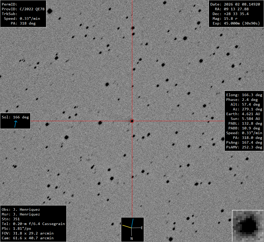
Task: Click the comet at the crosshair center
Action: [x=132, y=121]
